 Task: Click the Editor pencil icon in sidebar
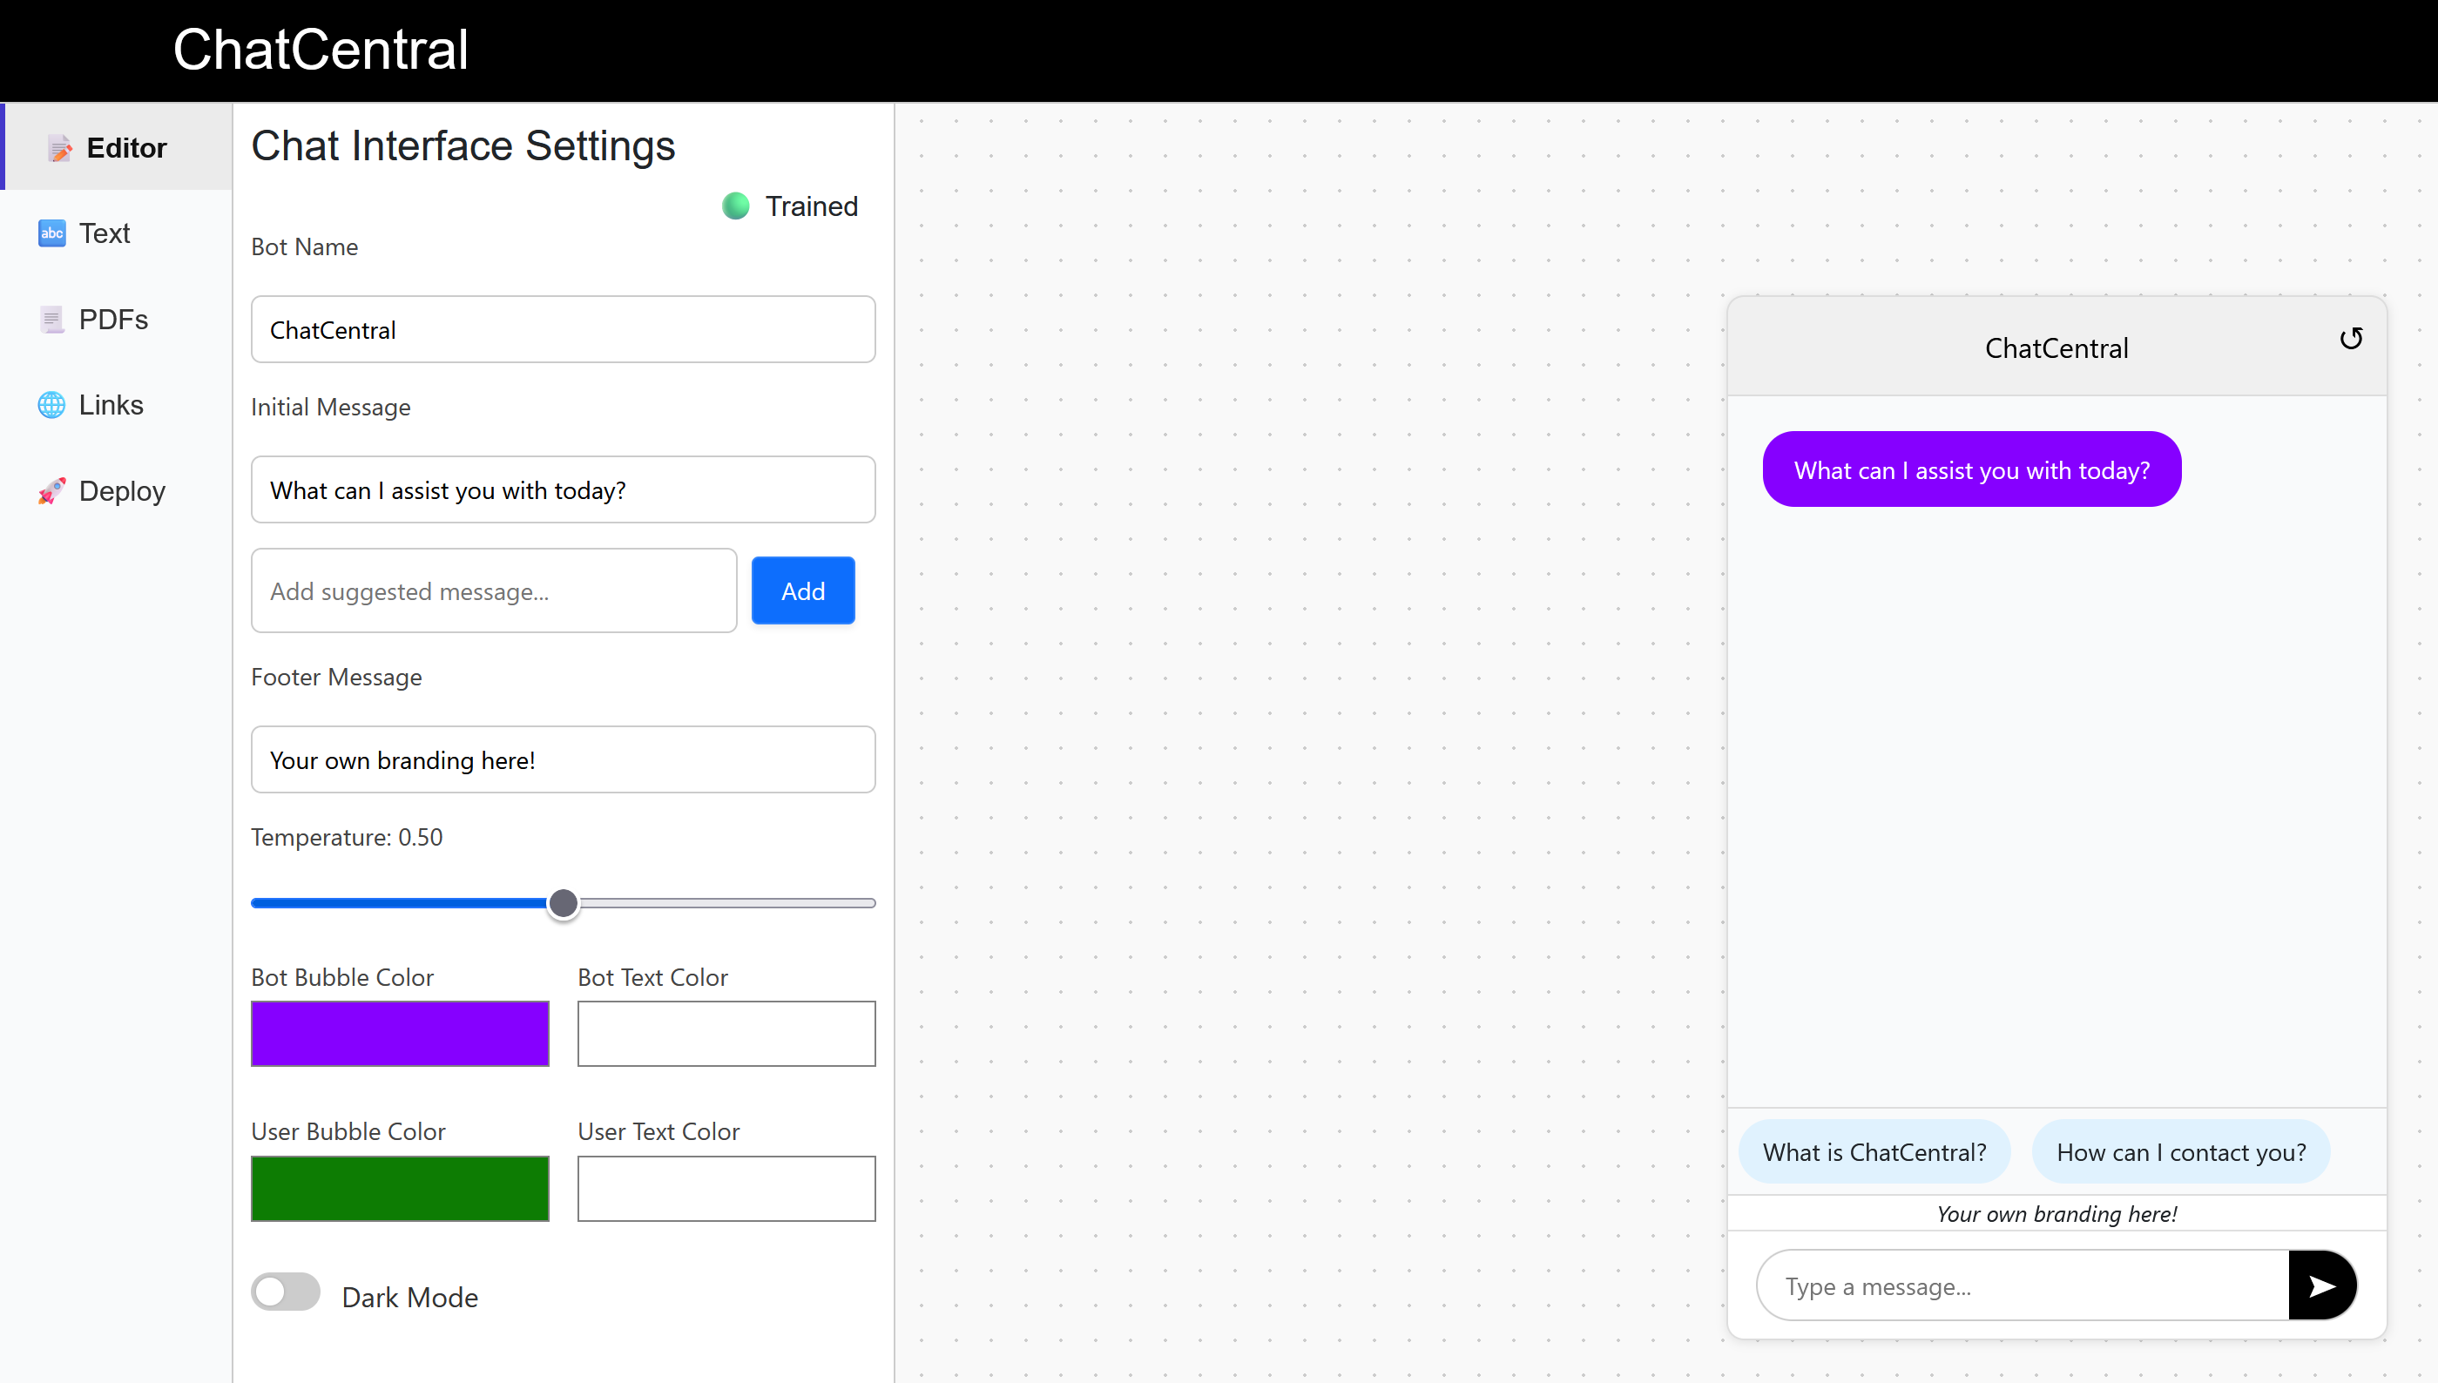59,148
